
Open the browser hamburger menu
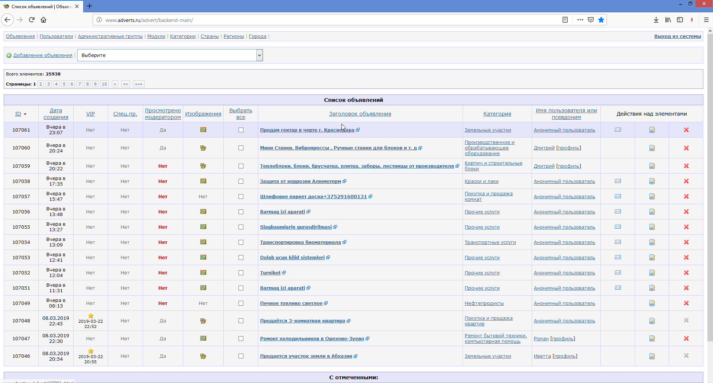click(706, 20)
